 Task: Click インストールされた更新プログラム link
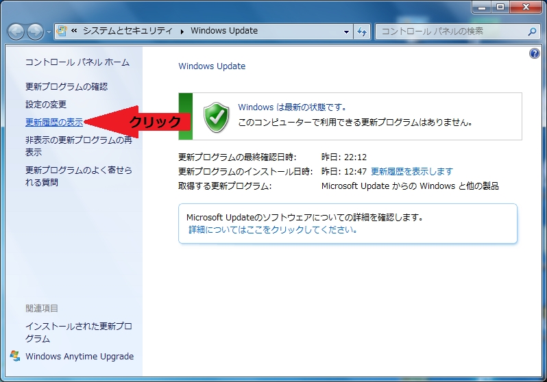pos(79,332)
